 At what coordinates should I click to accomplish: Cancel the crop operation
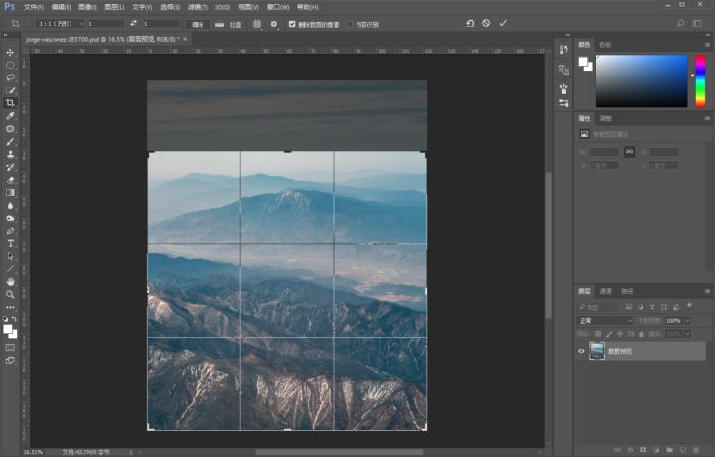(486, 23)
